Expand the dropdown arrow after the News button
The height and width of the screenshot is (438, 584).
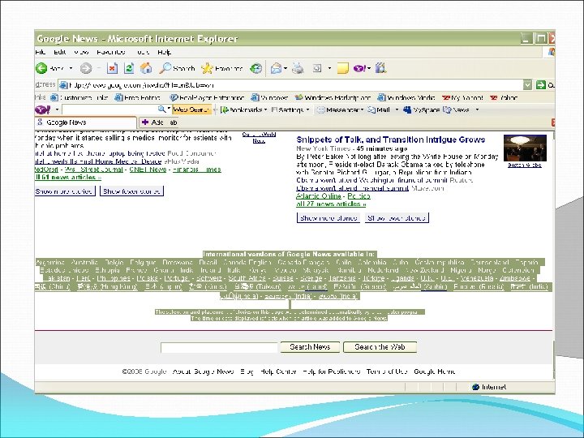pyautogui.click(x=477, y=109)
